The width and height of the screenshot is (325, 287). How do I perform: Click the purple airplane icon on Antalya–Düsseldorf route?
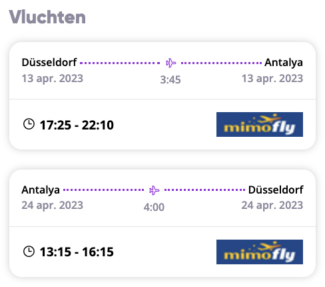pos(155,190)
